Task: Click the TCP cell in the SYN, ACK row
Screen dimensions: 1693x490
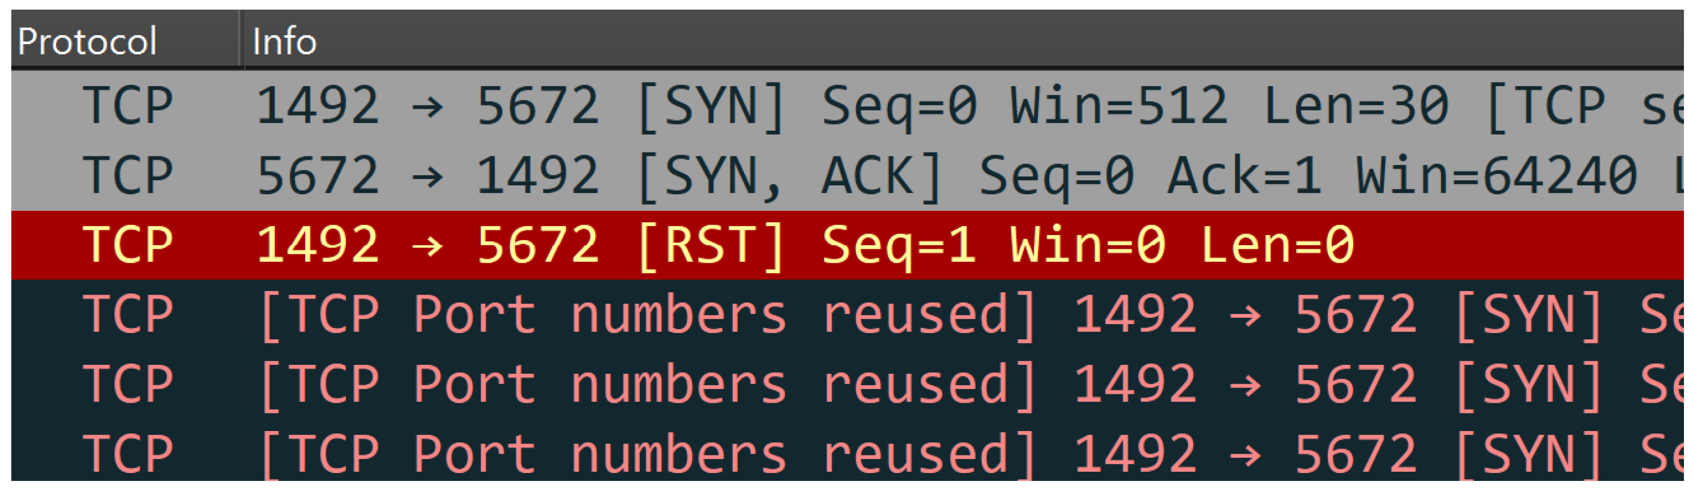Action: tap(127, 176)
